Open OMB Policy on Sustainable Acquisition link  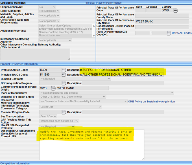(151, 102)
